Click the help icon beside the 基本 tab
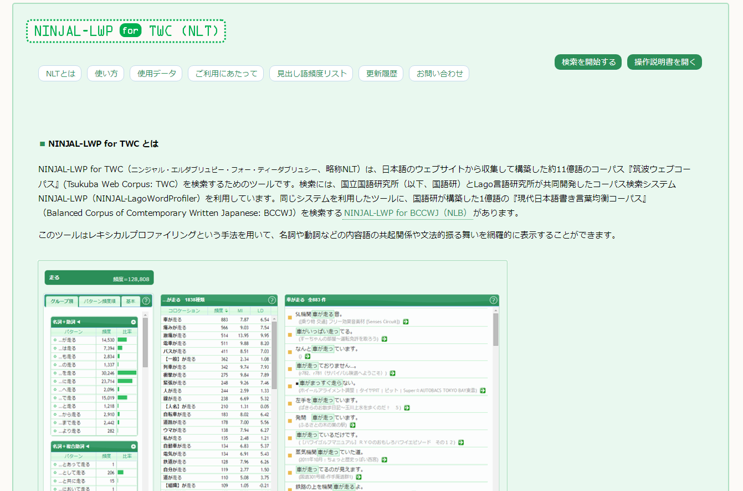This screenshot has height=491, width=743. coord(146,301)
